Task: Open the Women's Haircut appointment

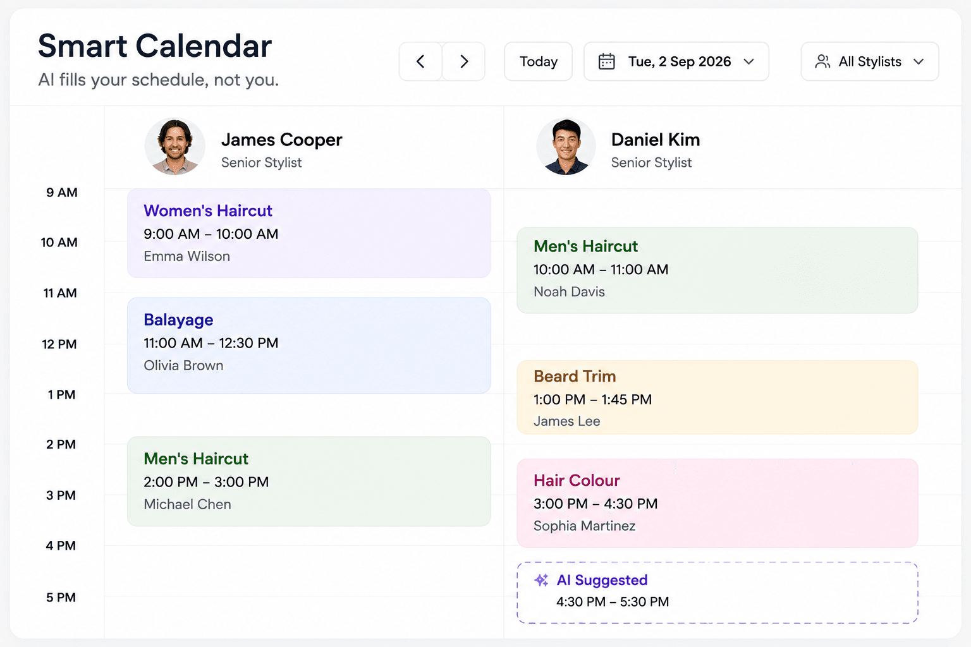Action: 309,233
